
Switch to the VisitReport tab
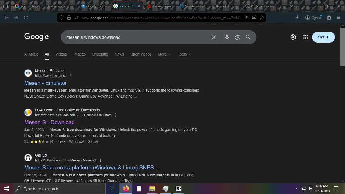tap(193, 6)
